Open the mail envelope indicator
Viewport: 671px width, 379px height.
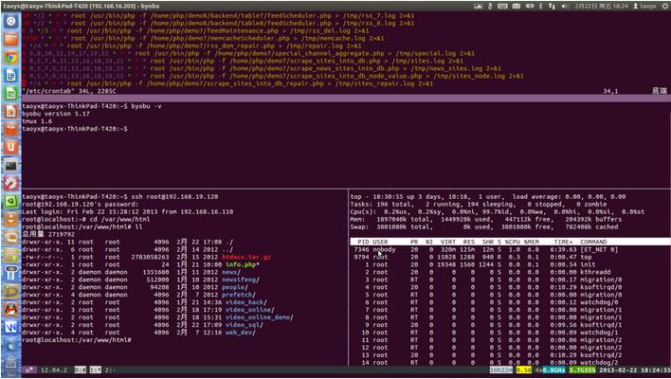517,6
